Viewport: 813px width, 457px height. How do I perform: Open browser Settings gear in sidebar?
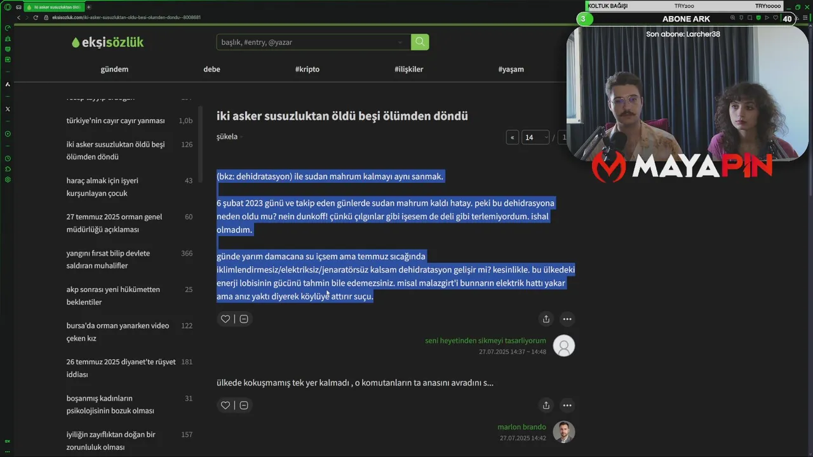[x=8, y=180]
